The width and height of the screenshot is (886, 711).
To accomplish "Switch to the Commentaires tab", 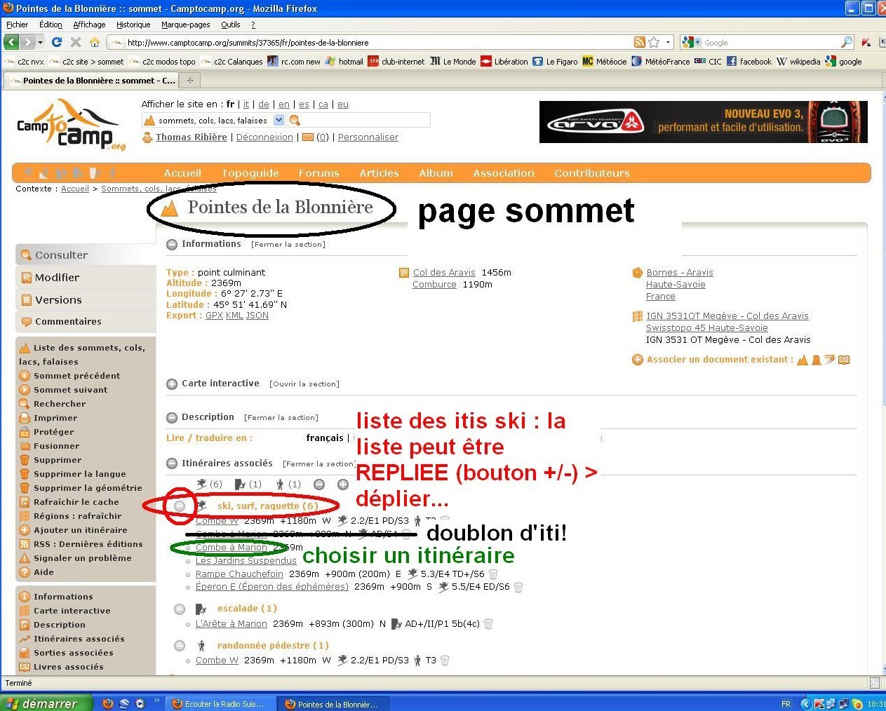I will [x=86, y=322].
